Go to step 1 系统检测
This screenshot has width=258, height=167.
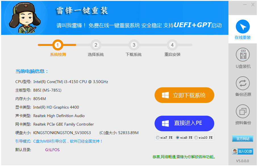point(58,45)
